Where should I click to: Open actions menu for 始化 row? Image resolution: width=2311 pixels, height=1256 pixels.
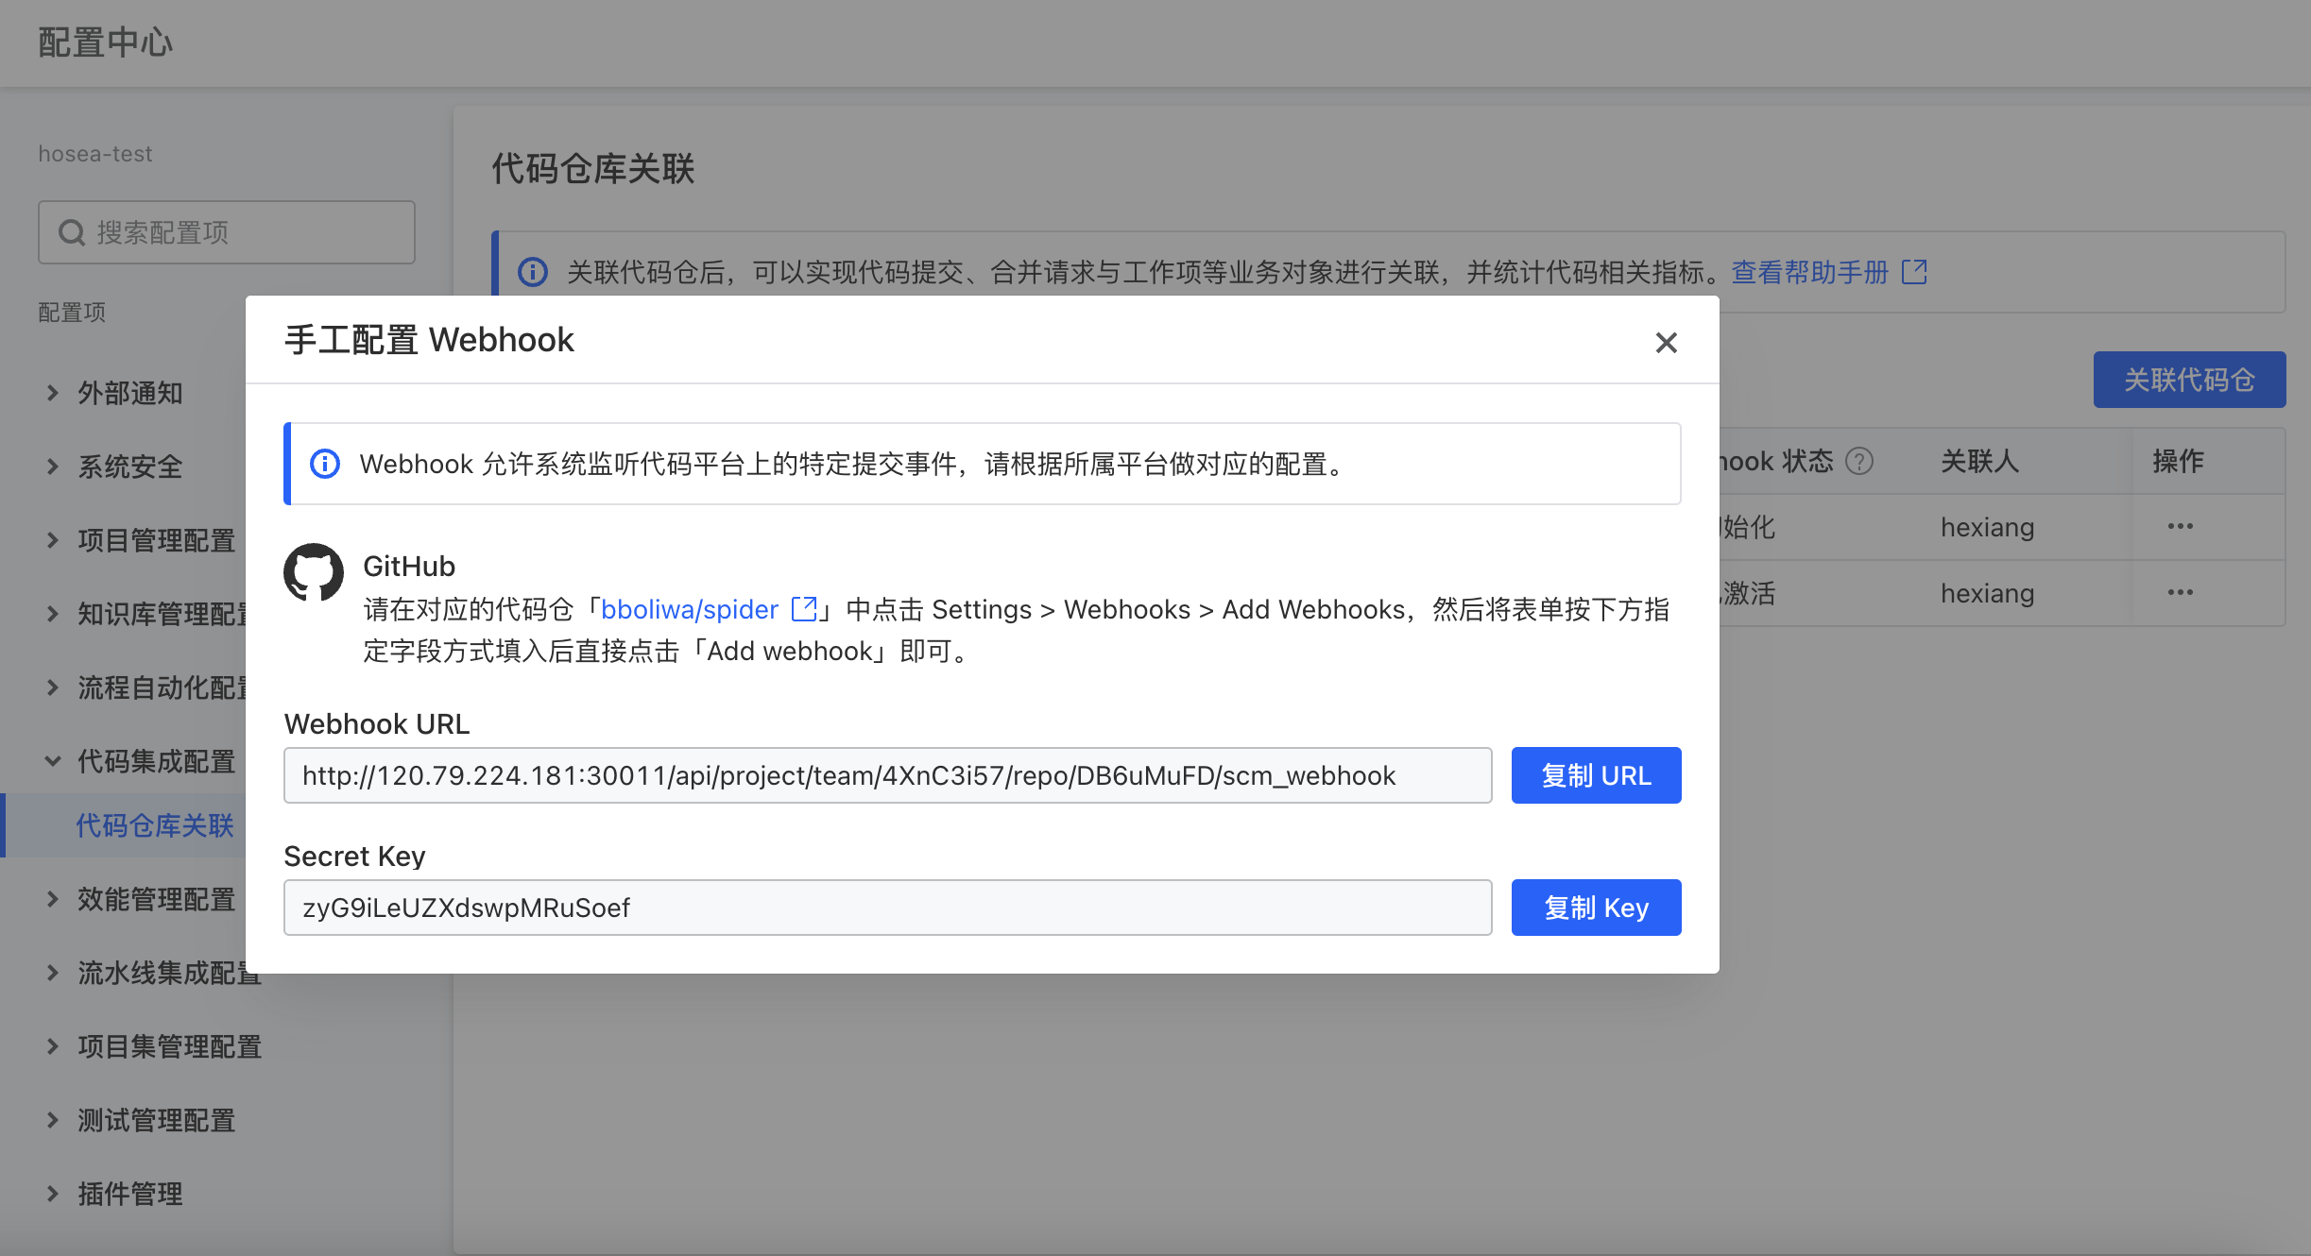[x=2180, y=527]
